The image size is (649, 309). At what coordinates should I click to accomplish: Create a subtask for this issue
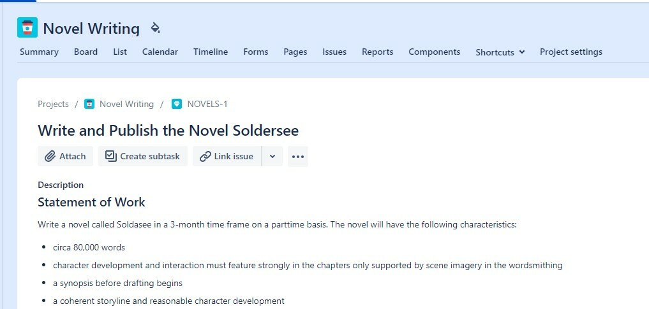142,156
